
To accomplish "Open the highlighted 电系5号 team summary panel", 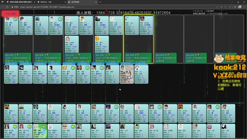I will point(138,58).
